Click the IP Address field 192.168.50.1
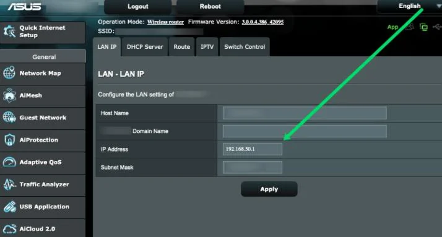The height and width of the screenshot is (237, 442). (253, 149)
